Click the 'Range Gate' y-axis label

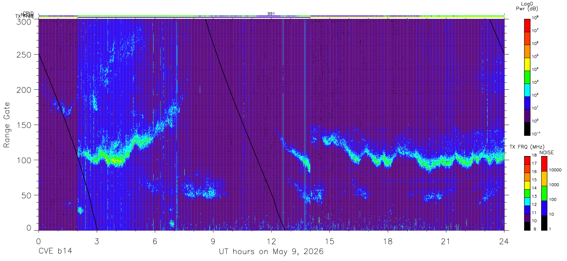(x=7, y=125)
